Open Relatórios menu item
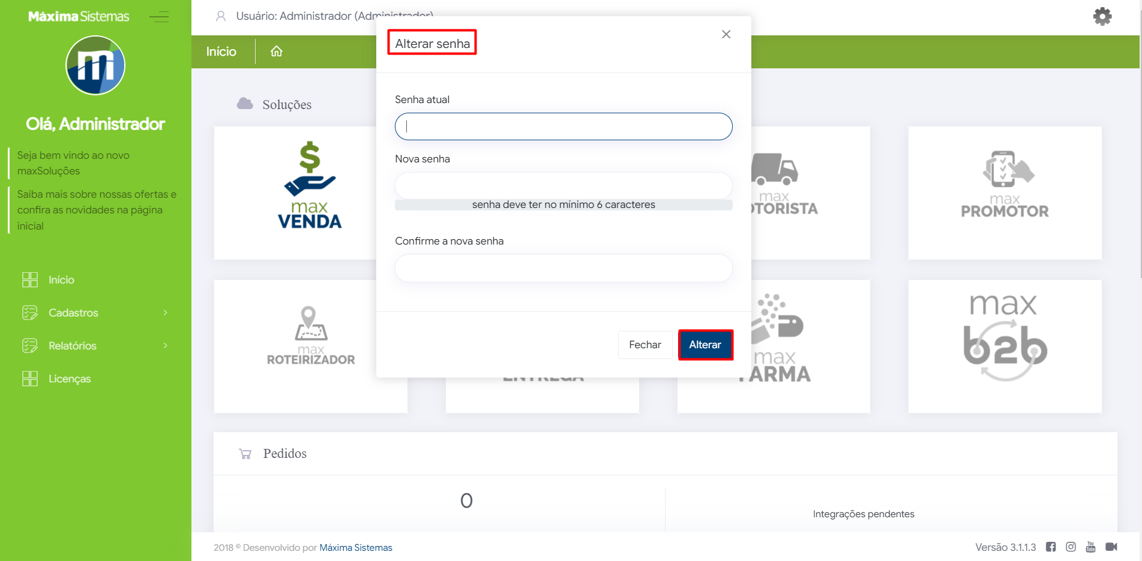Viewport: 1142px width, 561px height. (x=73, y=346)
